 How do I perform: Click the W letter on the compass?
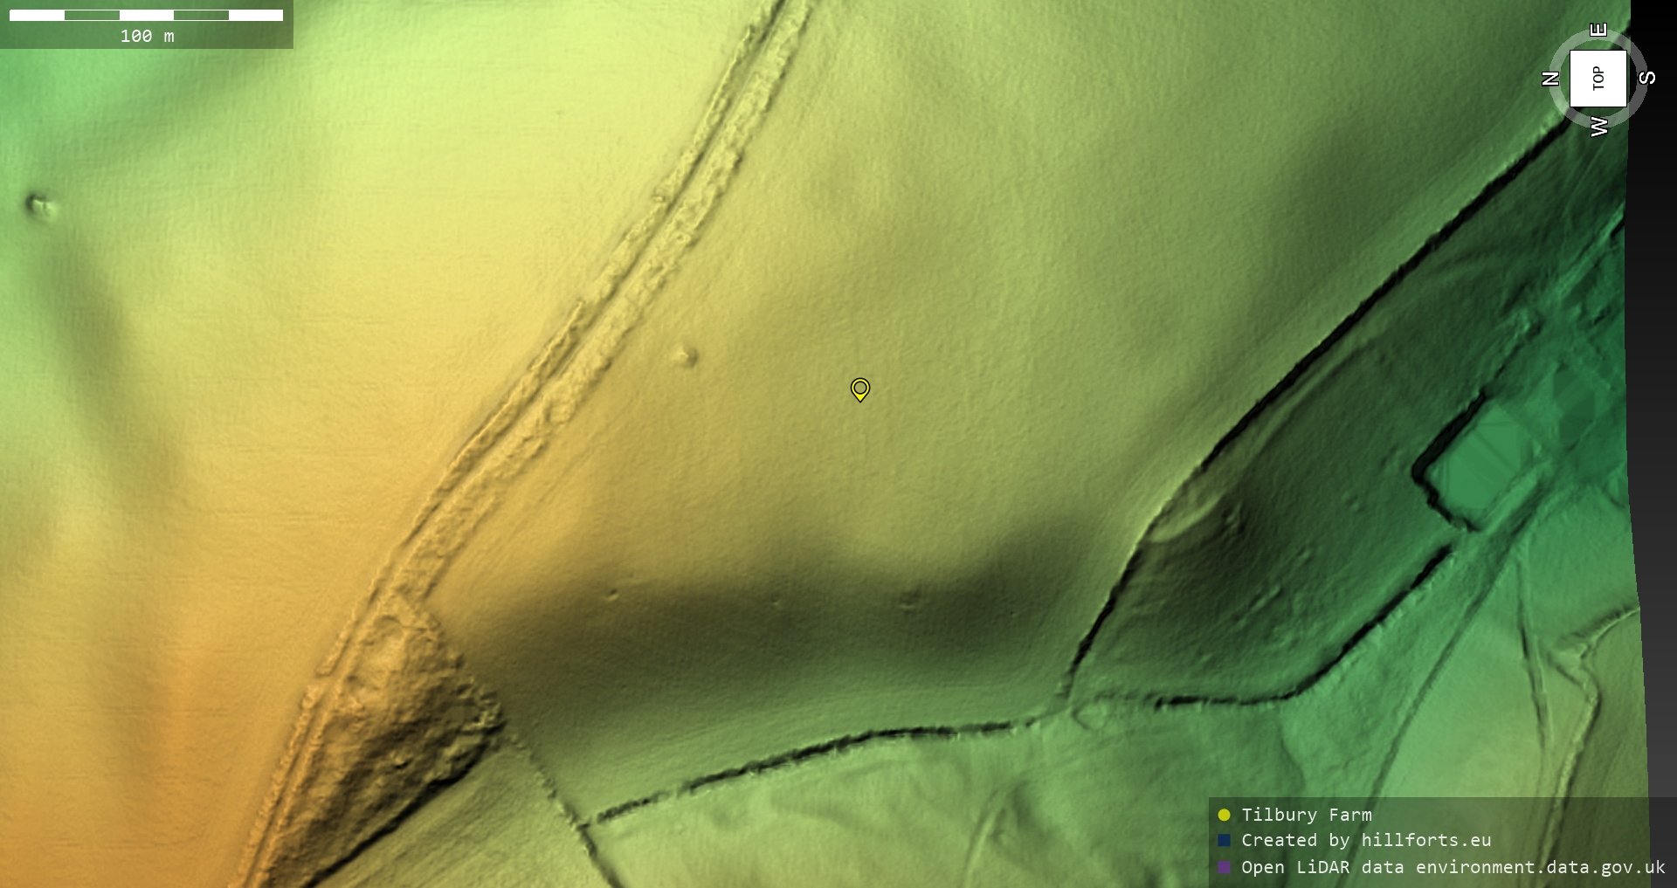[1598, 127]
